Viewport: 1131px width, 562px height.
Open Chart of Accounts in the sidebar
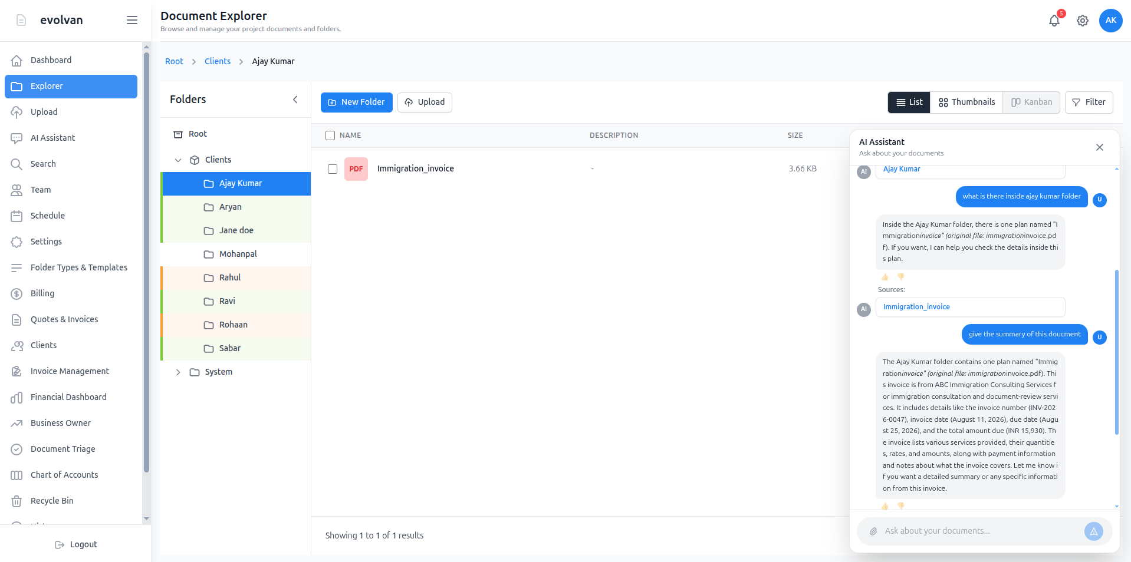click(71, 475)
